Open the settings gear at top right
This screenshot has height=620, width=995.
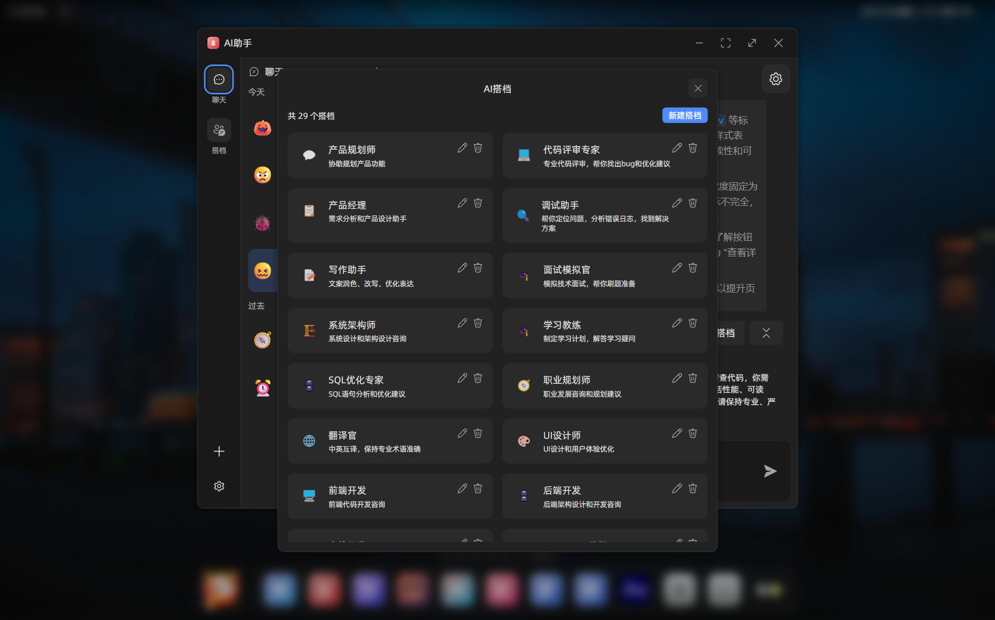776,78
